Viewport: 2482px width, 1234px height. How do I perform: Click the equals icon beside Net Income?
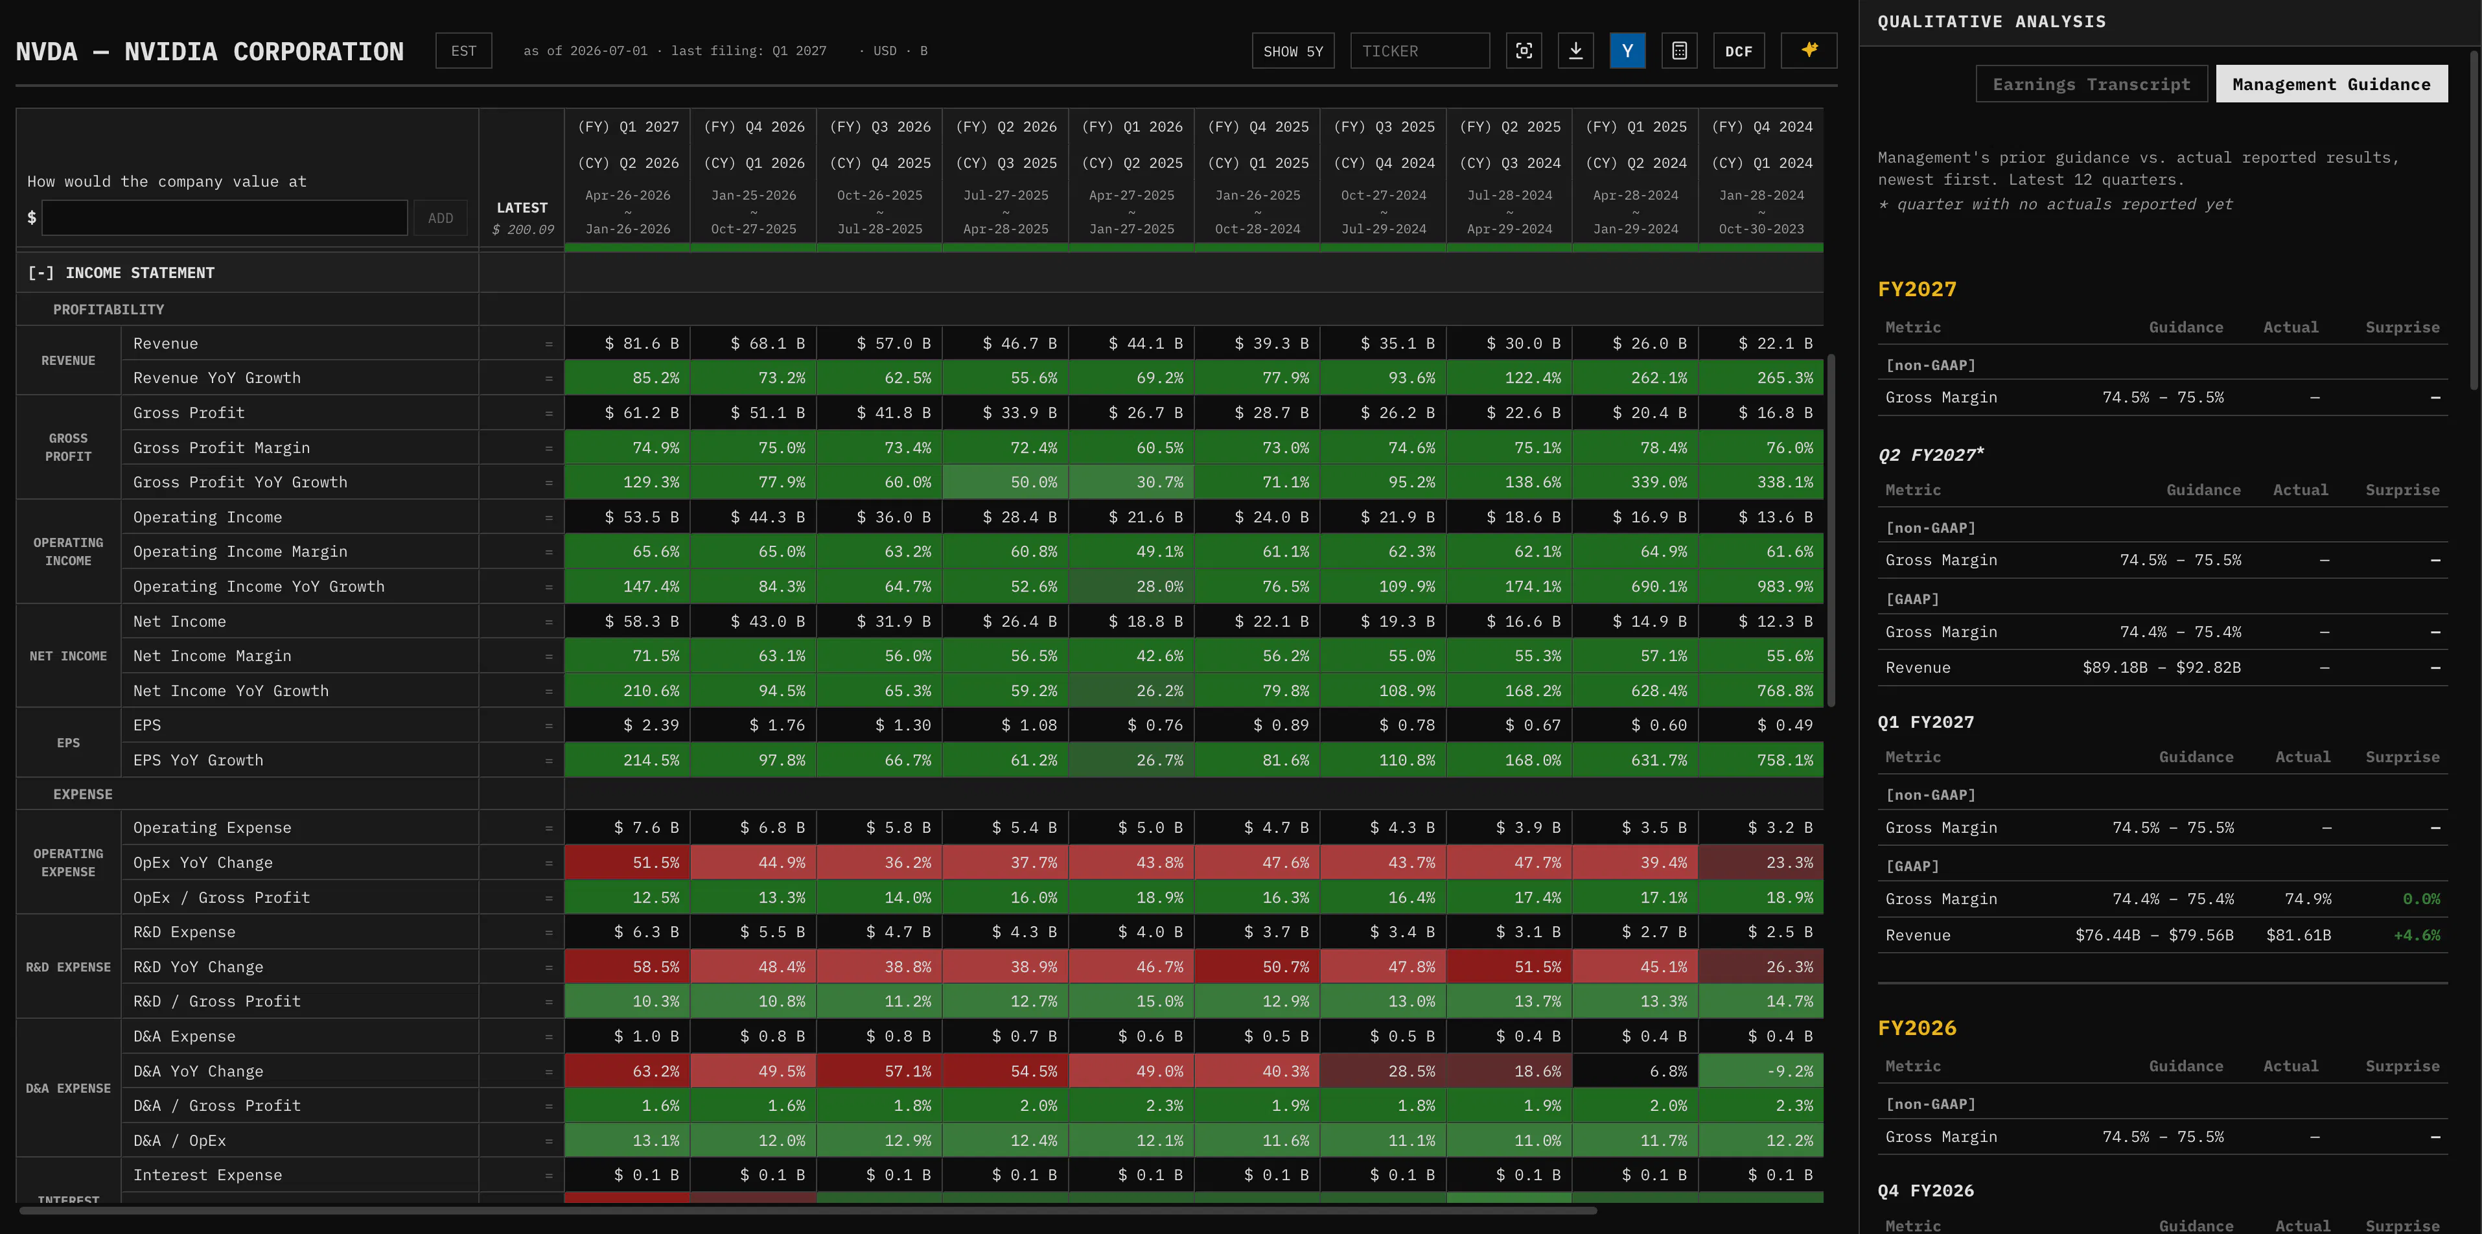(x=549, y=622)
